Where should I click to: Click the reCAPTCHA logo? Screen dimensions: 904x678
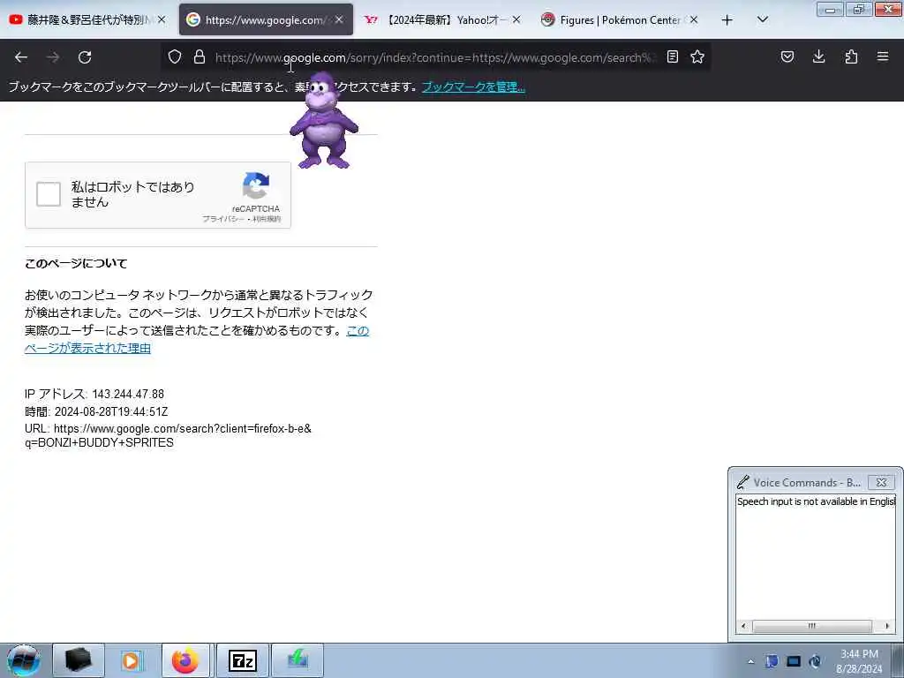(256, 185)
